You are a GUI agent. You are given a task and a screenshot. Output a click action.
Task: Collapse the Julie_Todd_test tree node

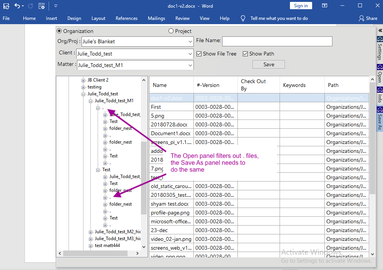(x=83, y=94)
